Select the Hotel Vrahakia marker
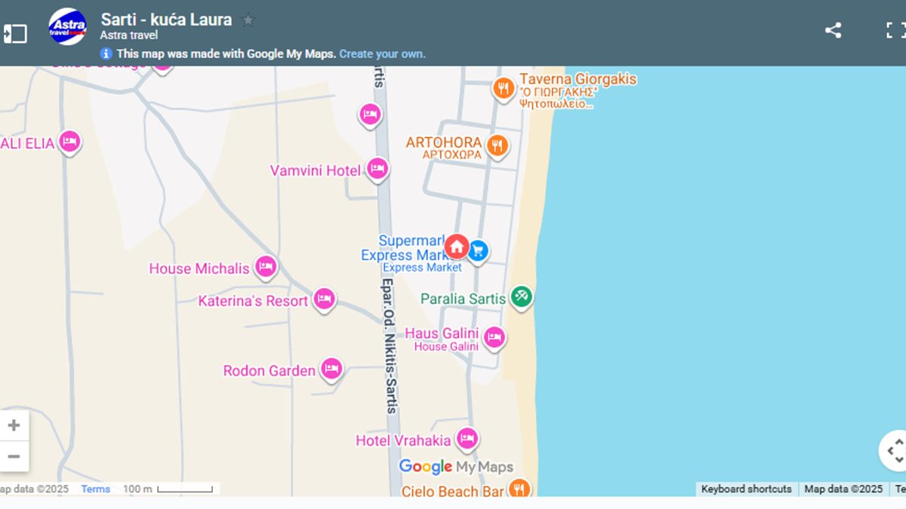Viewport: 906px width, 509px height. [467, 438]
